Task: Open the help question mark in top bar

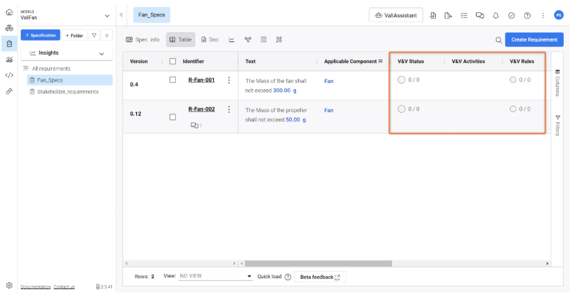Action: click(527, 15)
